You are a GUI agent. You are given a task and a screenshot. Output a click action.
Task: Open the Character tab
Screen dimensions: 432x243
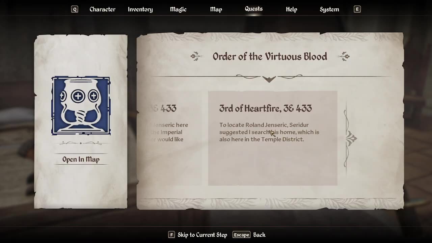103,9
